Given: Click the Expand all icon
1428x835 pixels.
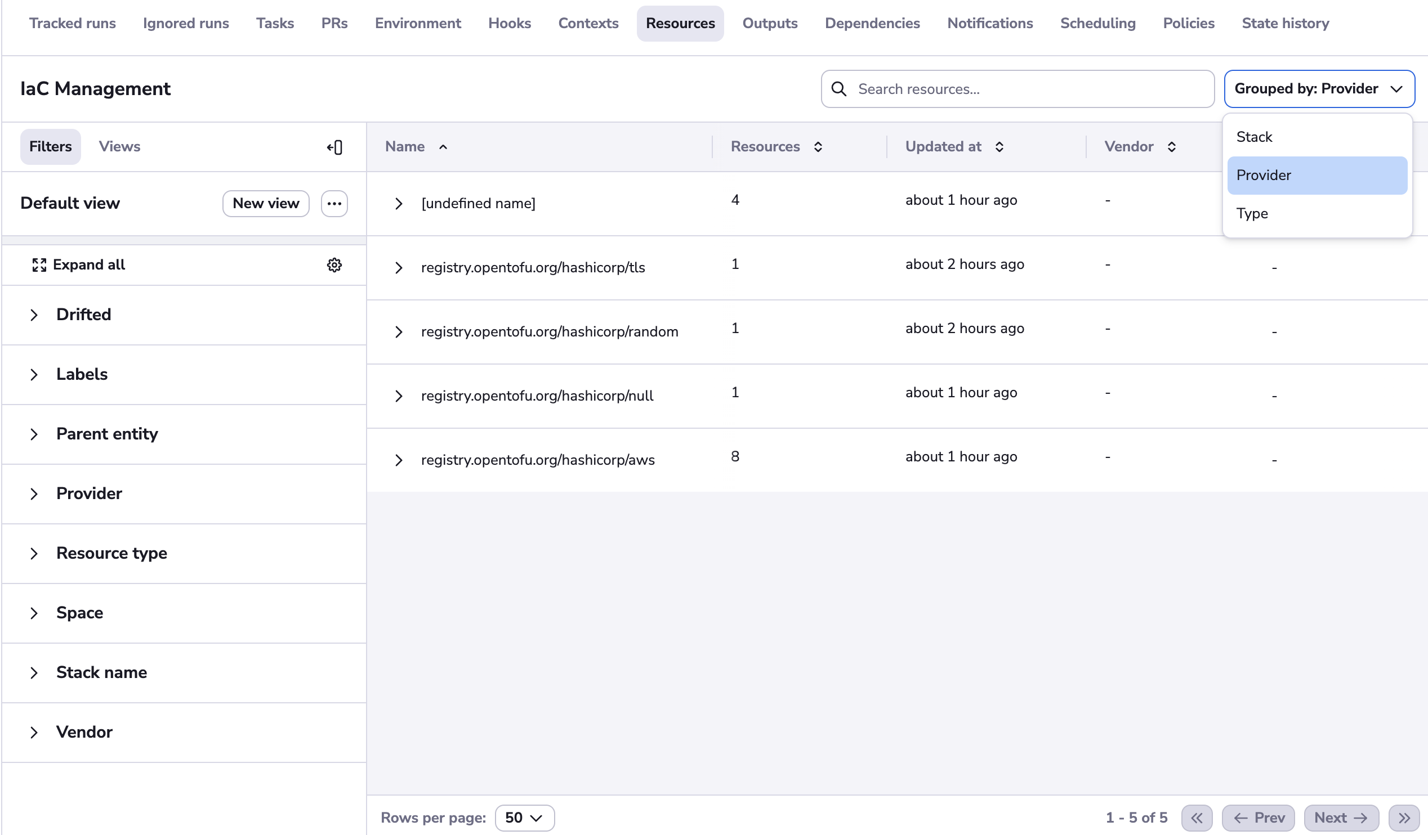Looking at the screenshot, I should pos(39,265).
